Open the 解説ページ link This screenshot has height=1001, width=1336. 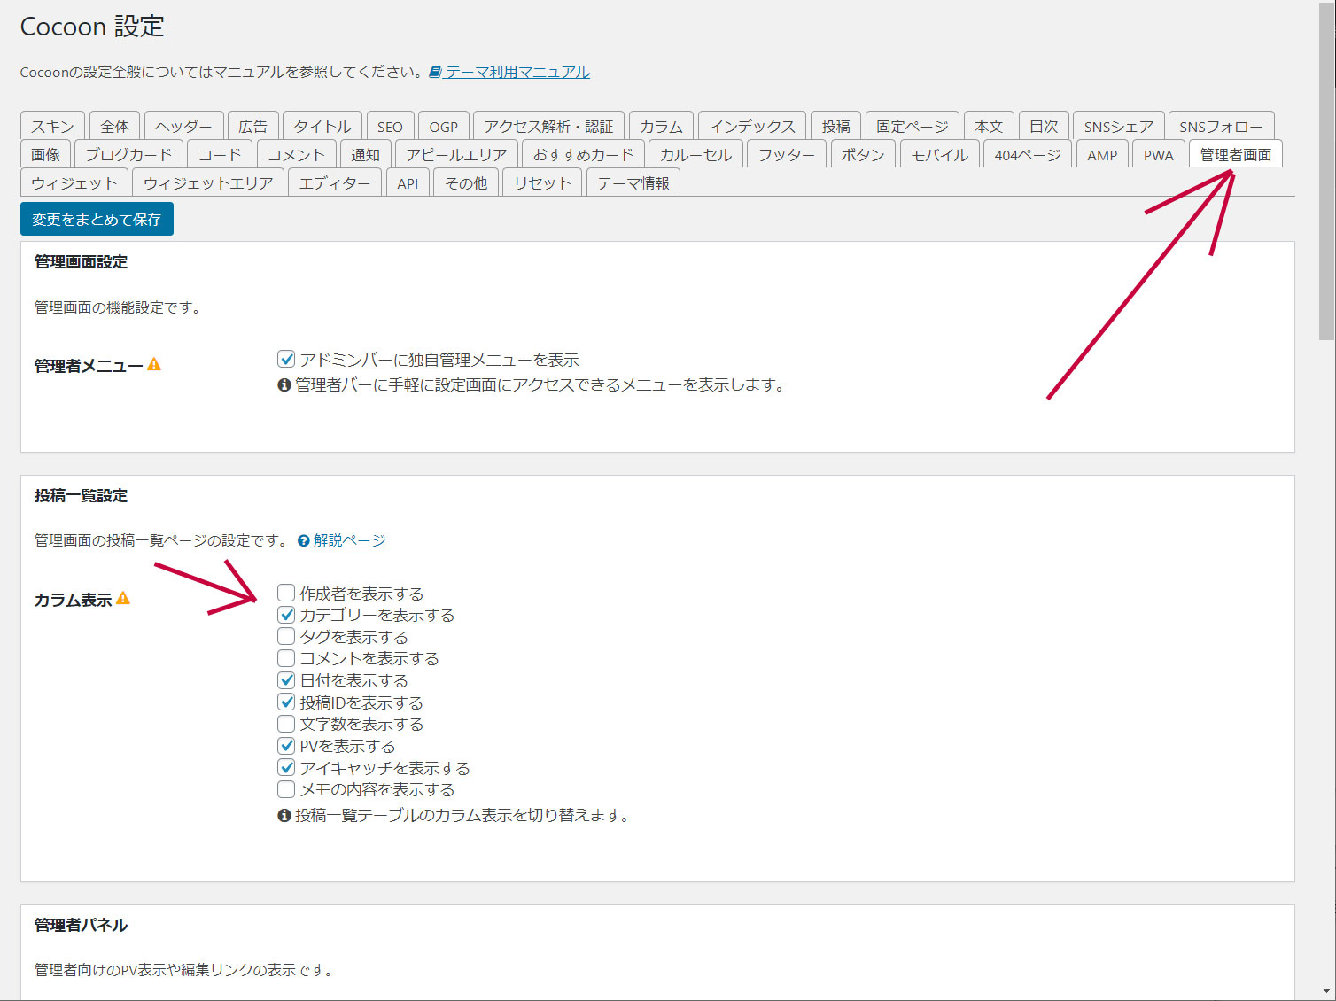click(349, 540)
